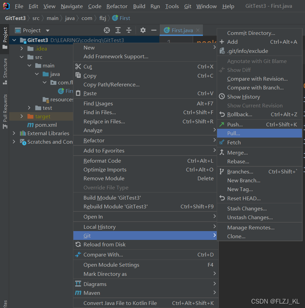Collapse the src folder

tap(22, 57)
